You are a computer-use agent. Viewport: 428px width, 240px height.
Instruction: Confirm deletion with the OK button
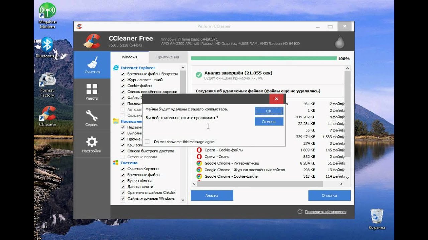click(x=269, y=111)
